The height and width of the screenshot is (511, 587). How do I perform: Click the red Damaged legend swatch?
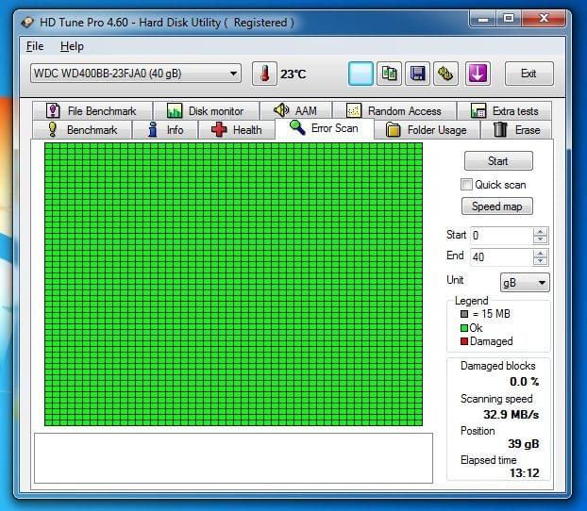point(464,341)
